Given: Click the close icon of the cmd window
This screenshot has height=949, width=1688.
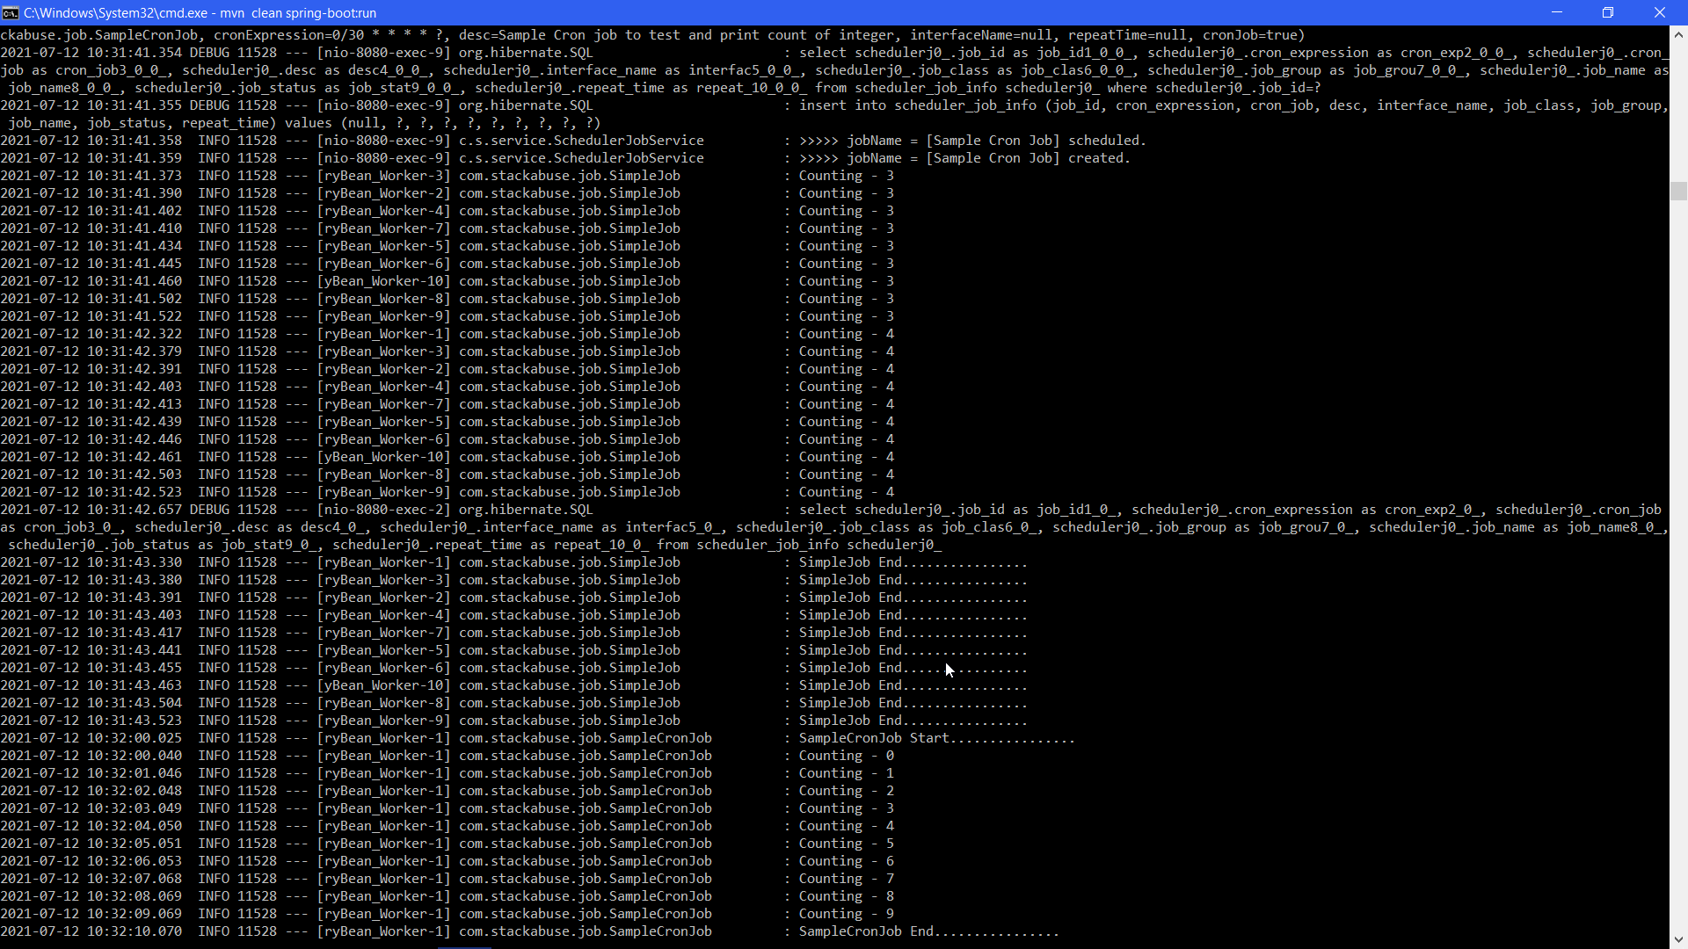Looking at the screenshot, I should click(x=1661, y=12).
